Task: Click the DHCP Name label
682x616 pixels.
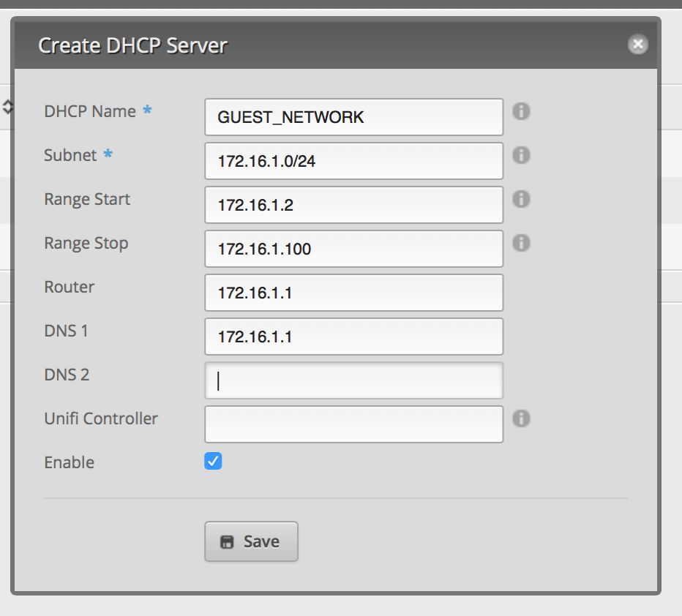Action: point(90,111)
